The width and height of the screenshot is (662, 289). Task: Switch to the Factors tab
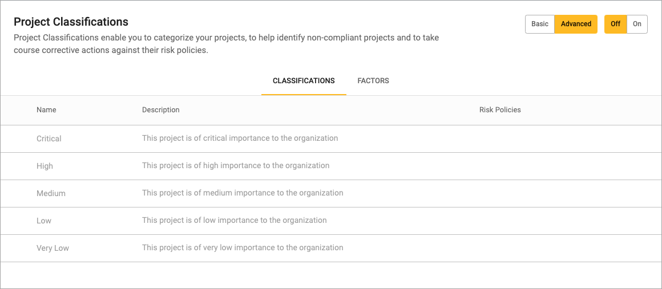coord(373,81)
